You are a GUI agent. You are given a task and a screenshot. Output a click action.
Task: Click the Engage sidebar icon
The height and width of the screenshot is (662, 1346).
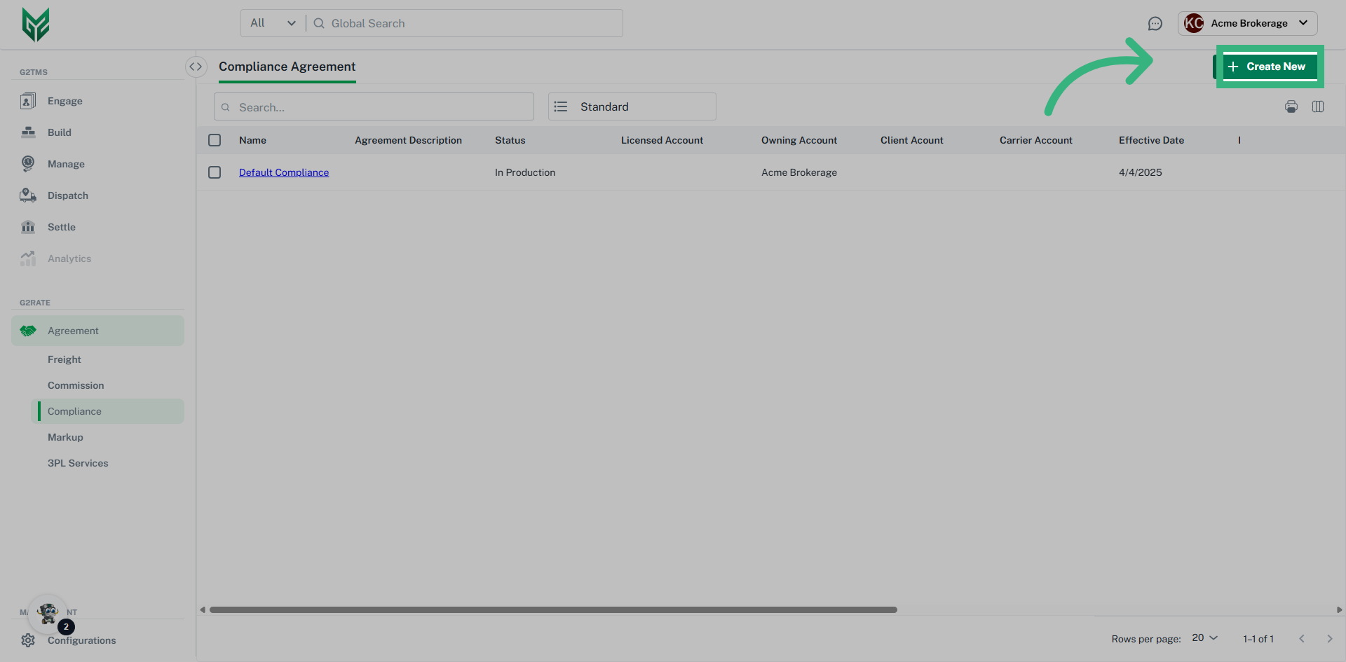click(x=28, y=101)
